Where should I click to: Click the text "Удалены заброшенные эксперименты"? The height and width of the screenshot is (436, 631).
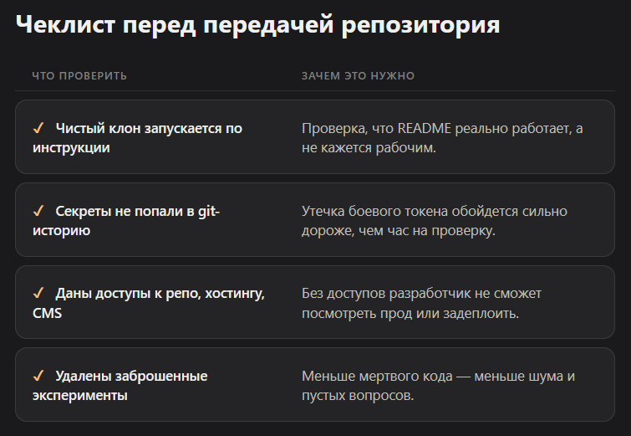pos(120,386)
